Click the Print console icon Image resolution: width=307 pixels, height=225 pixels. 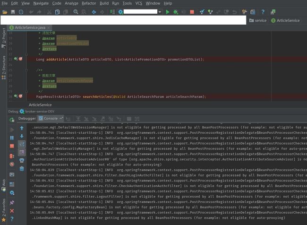pyautogui.click(x=22, y=160)
